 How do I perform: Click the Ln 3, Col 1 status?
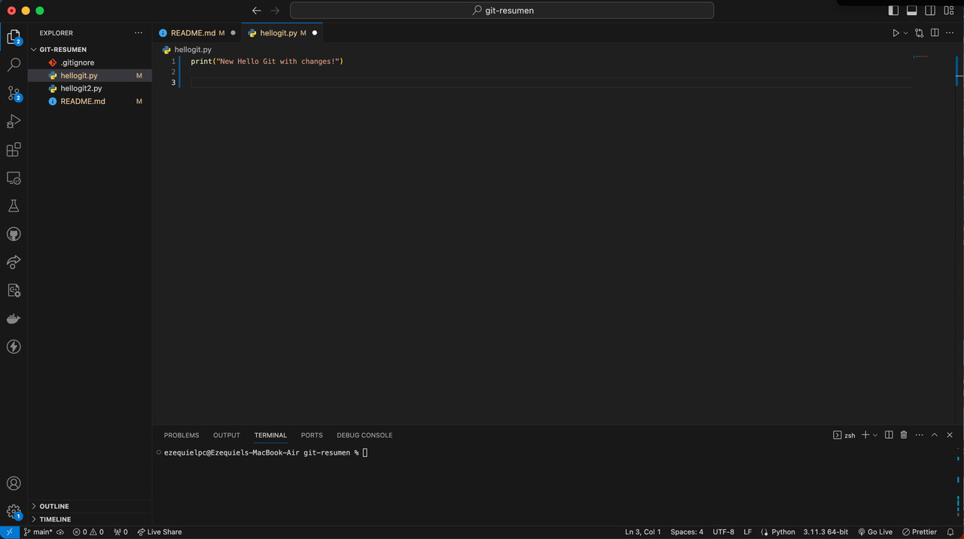(x=643, y=532)
